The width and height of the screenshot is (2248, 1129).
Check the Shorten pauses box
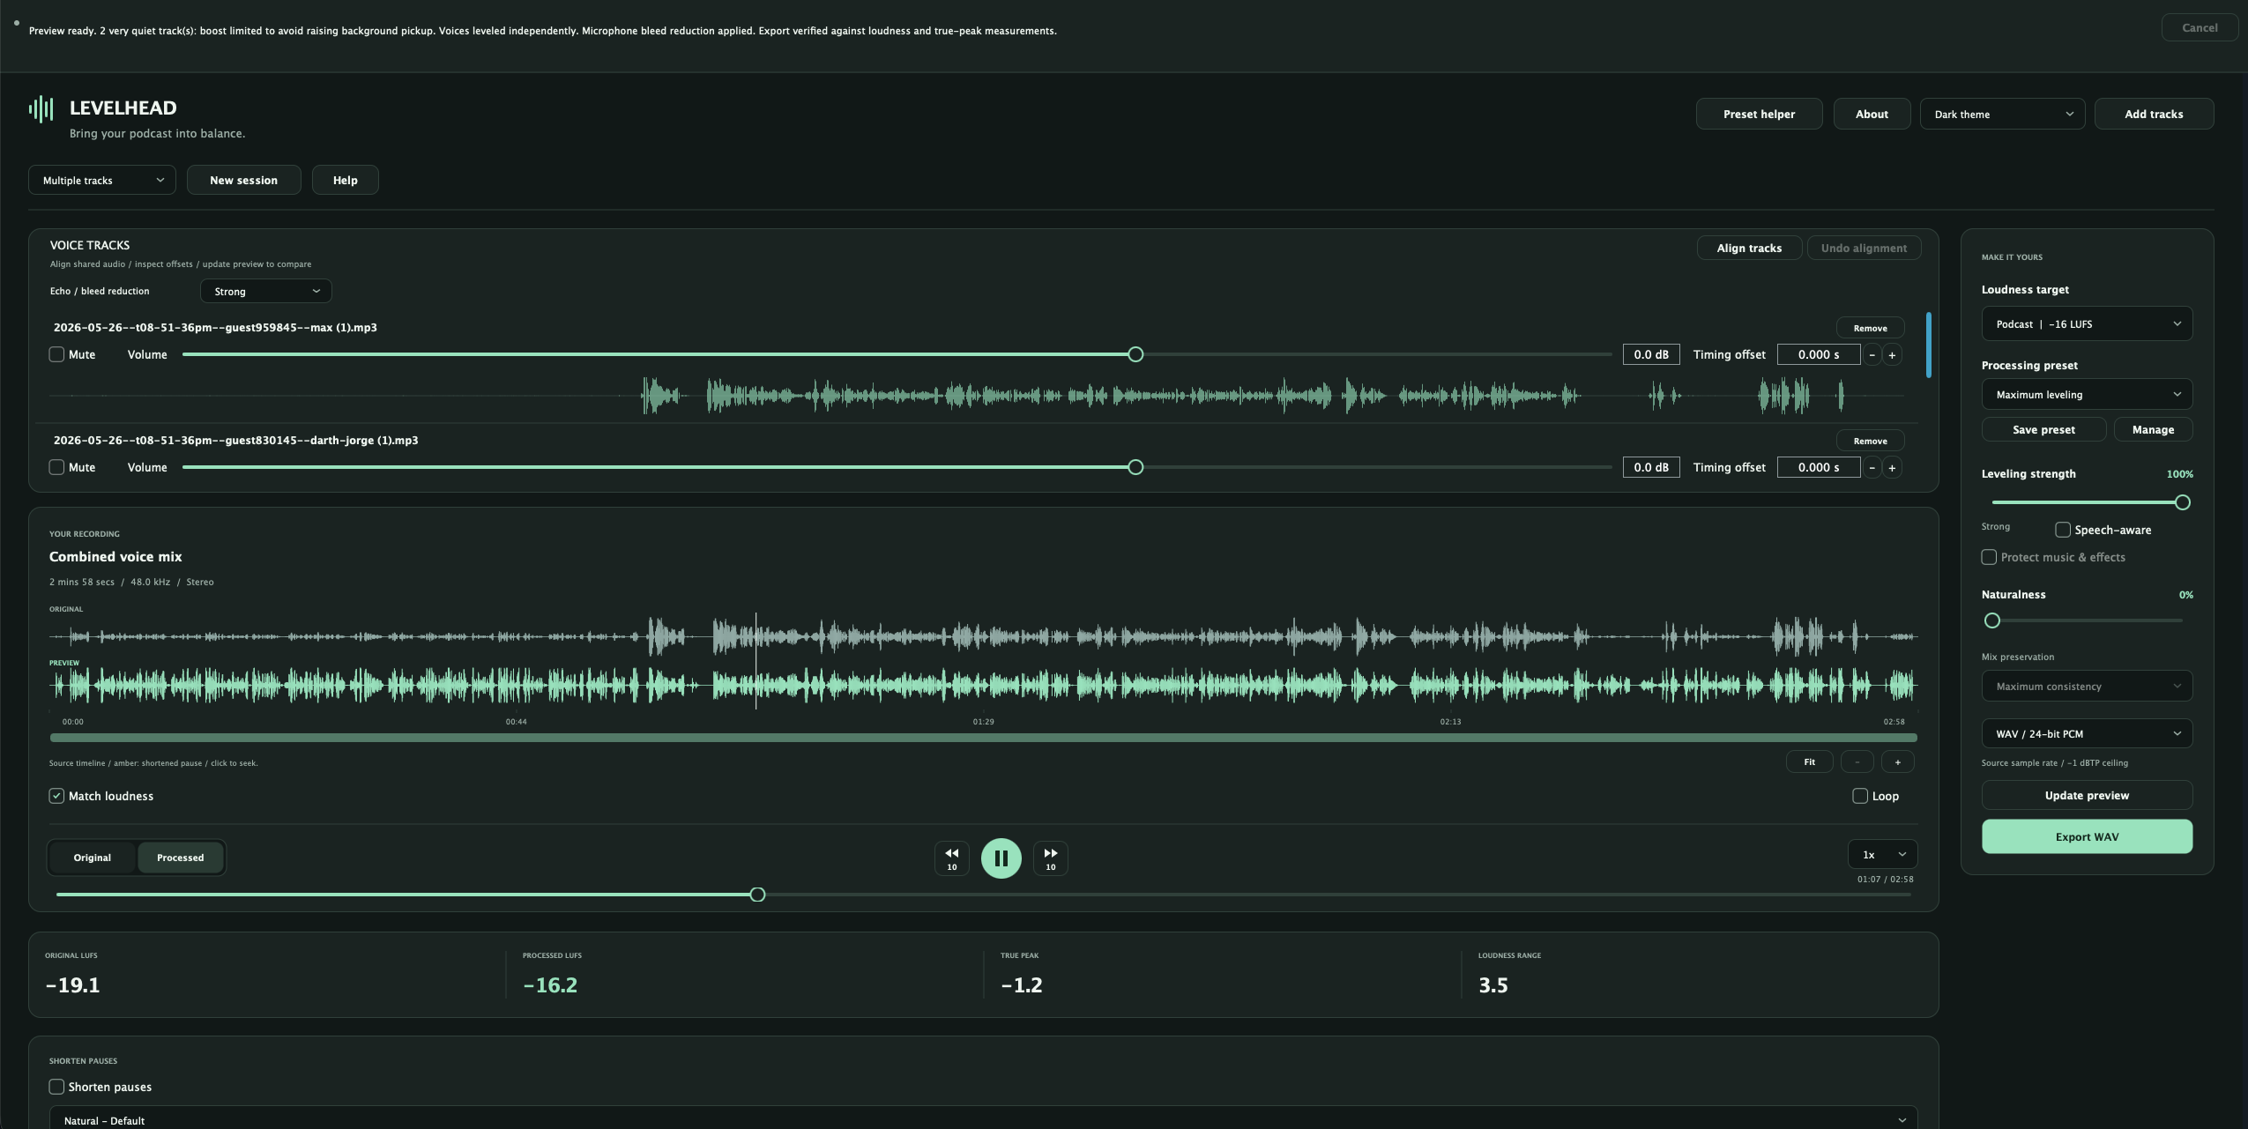pos(56,1087)
